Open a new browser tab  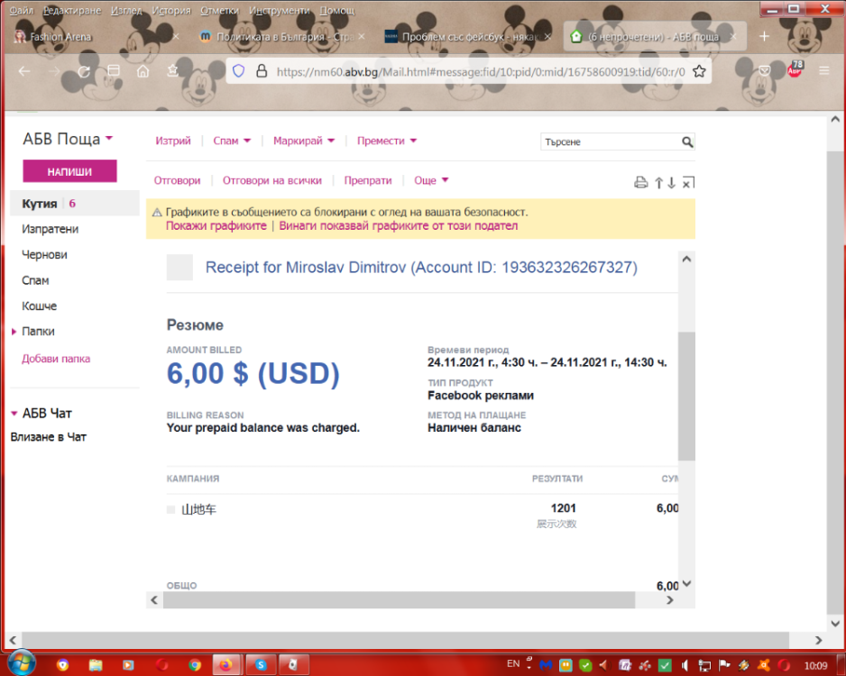pos(764,36)
